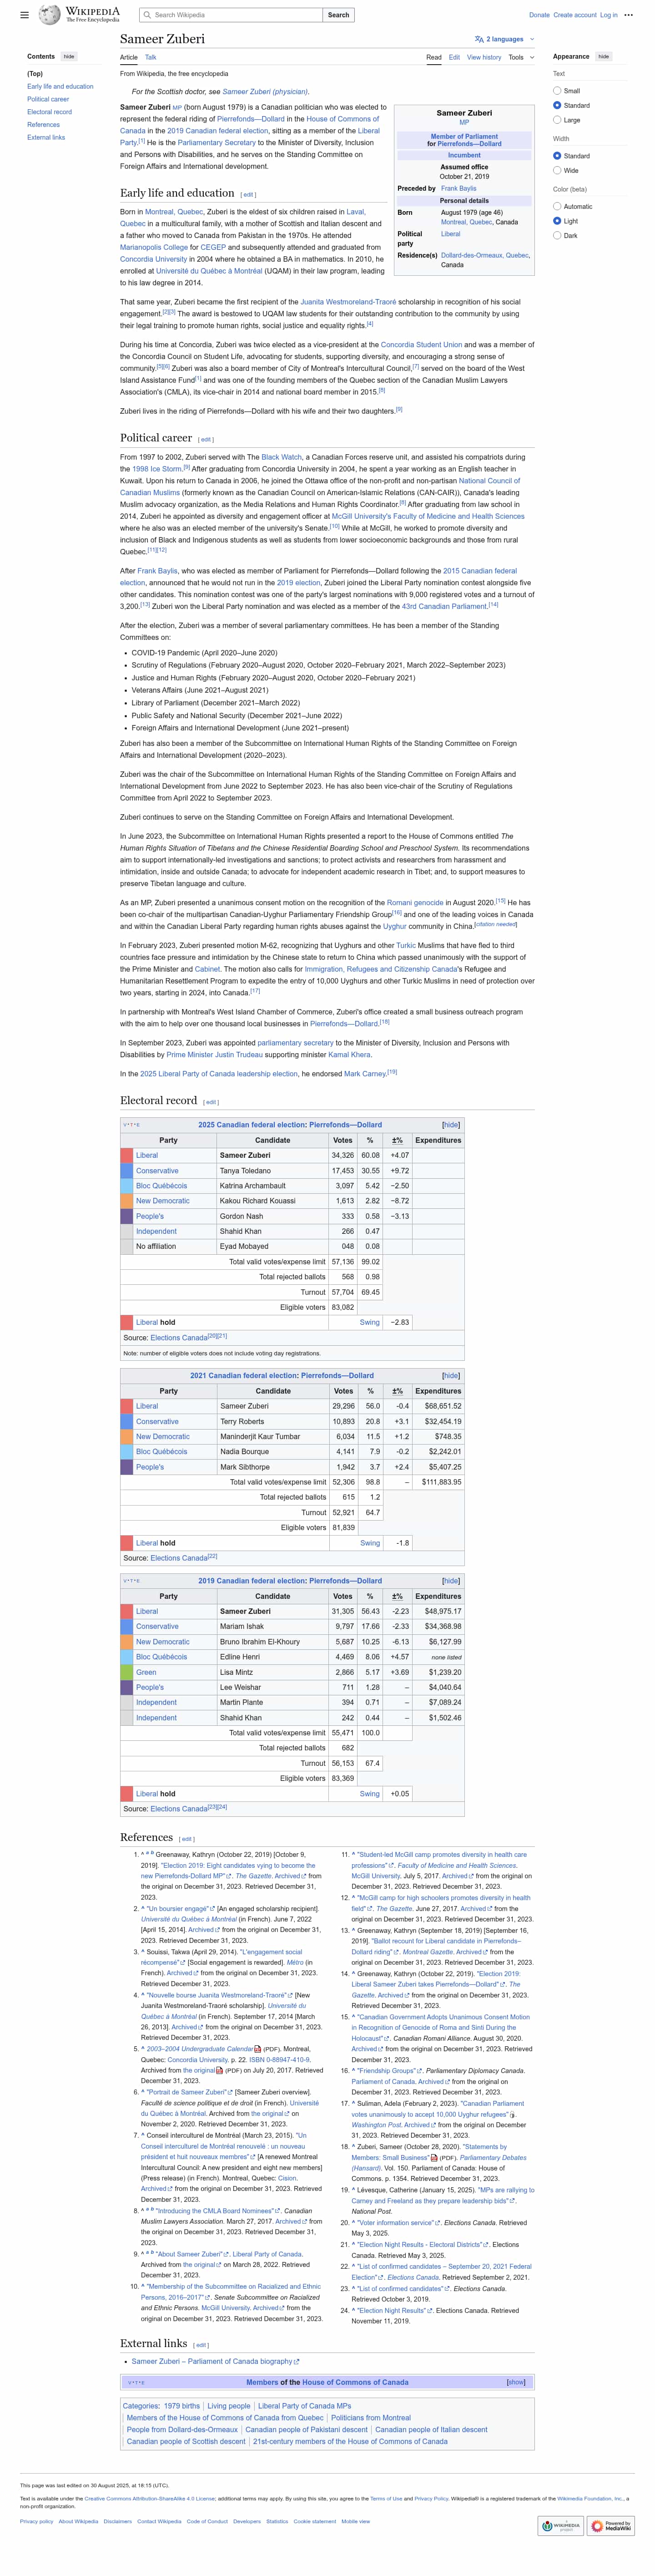Open the main menu hamburger icon
Image resolution: width=655 pixels, height=2576 pixels.
(x=24, y=15)
